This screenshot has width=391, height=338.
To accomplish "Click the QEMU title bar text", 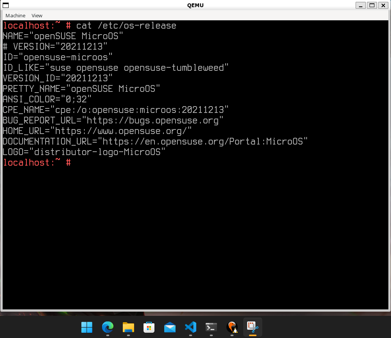I will pos(195,5).
